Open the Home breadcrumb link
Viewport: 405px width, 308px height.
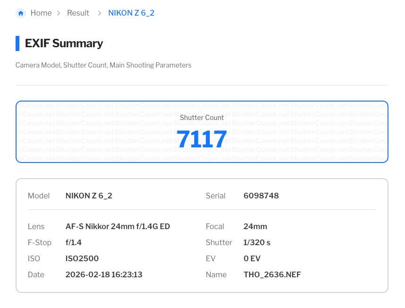[x=41, y=13]
